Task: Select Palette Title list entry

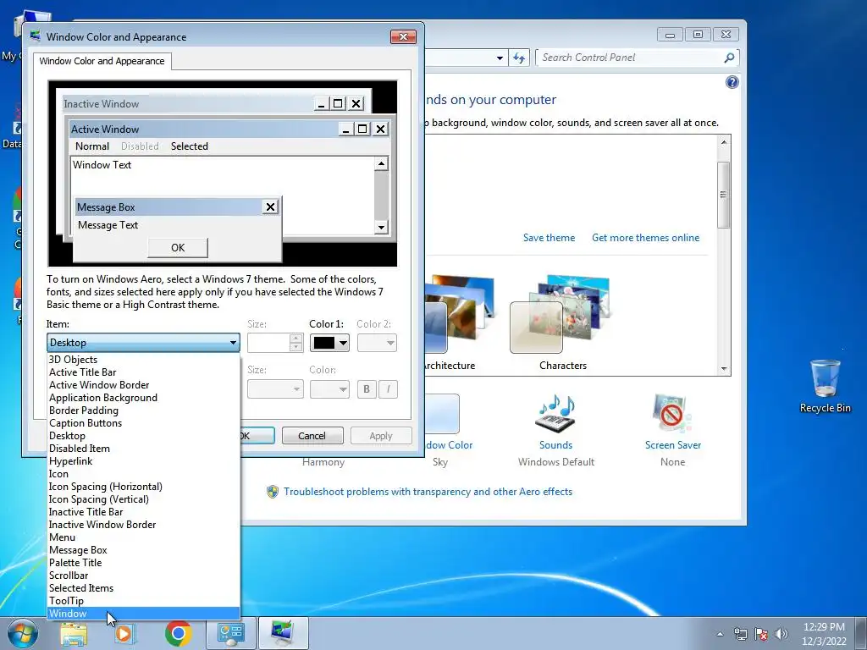Action: (143, 563)
